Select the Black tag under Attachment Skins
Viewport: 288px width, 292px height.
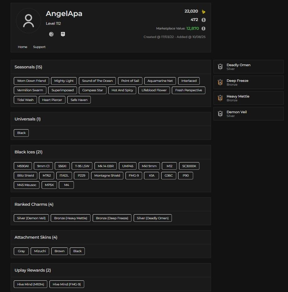77,251
